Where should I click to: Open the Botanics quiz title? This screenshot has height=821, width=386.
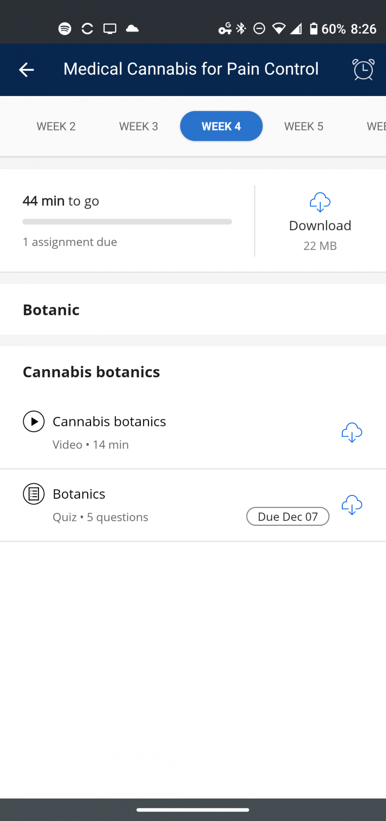tap(79, 494)
